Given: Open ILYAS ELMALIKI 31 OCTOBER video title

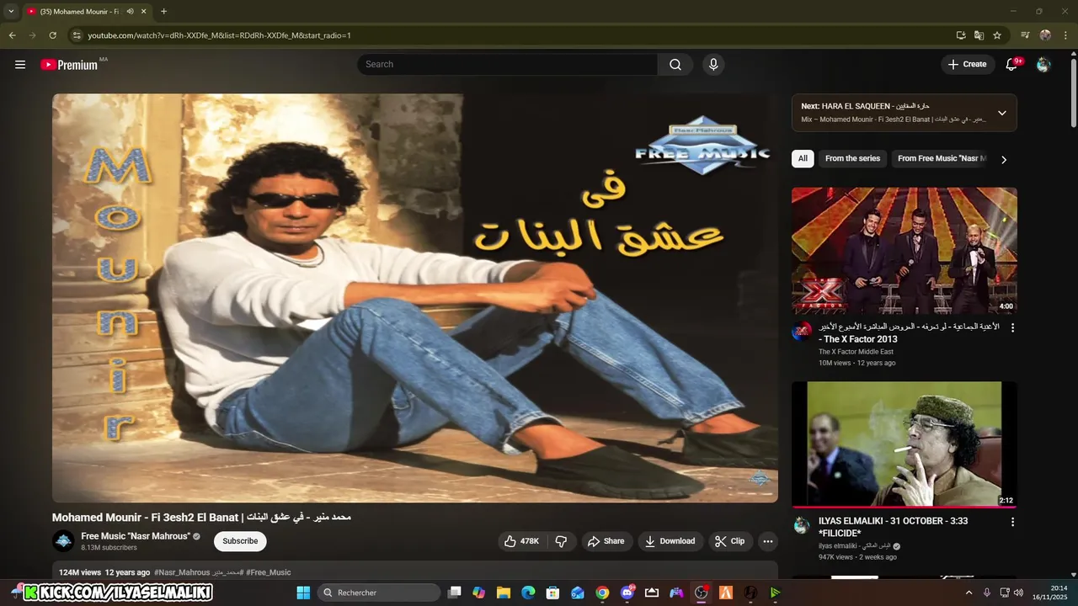Looking at the screenshot, I should (x=893, y=527).
